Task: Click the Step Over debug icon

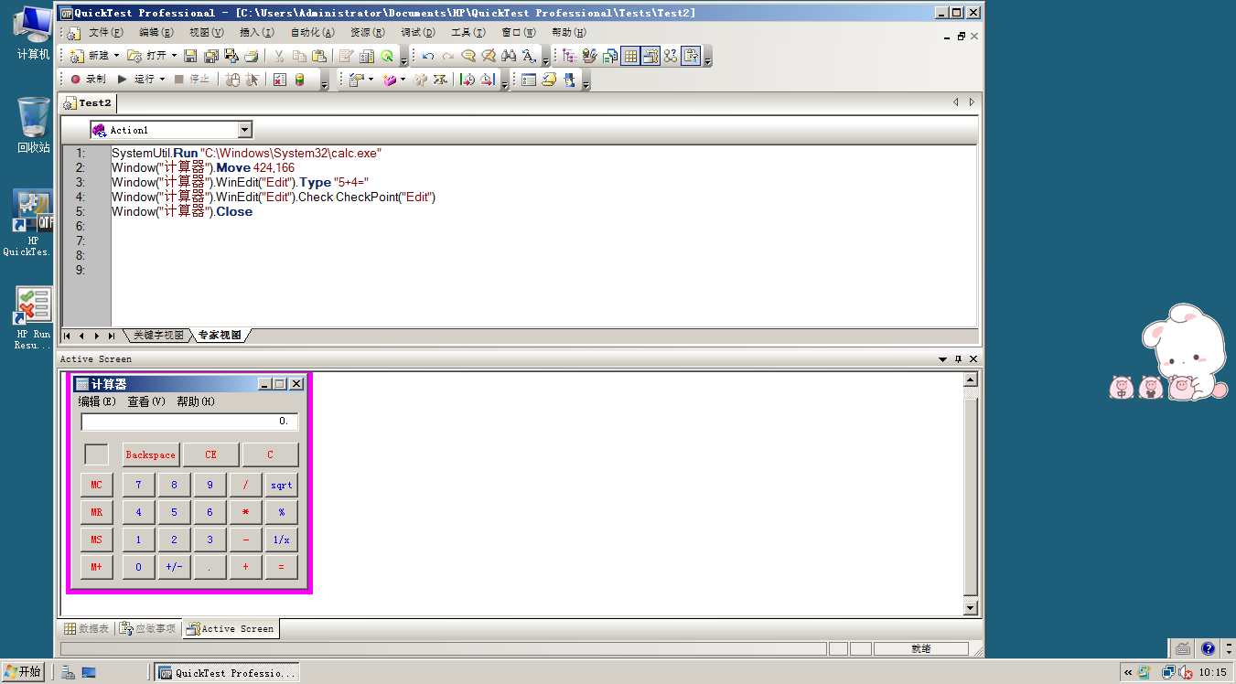Action: coord(489,80)
